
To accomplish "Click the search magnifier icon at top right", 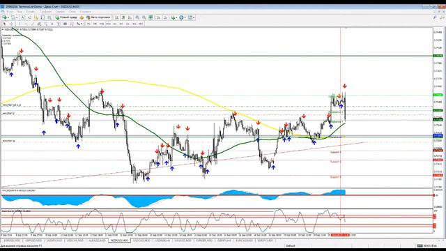I will [x=435, y=17].
